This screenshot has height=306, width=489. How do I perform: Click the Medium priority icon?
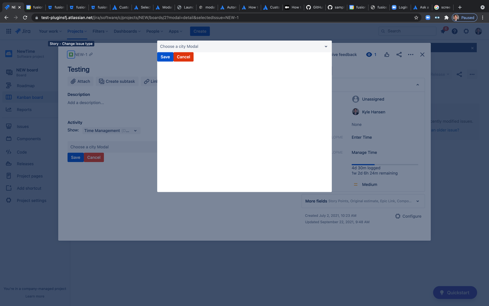(x=355, y=184)
